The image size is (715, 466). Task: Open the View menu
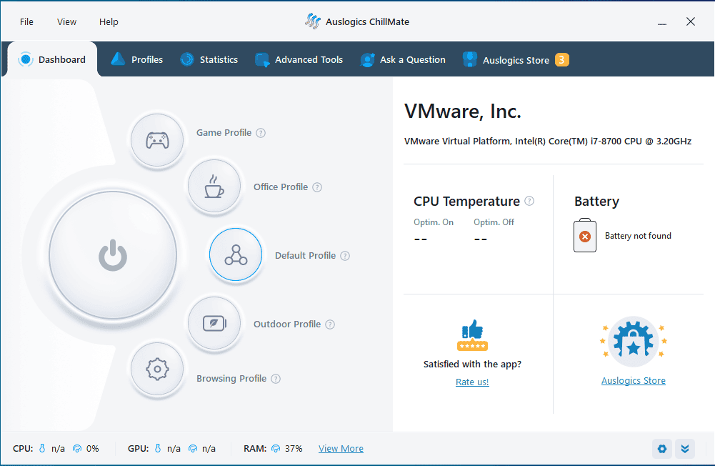point(66,22)
